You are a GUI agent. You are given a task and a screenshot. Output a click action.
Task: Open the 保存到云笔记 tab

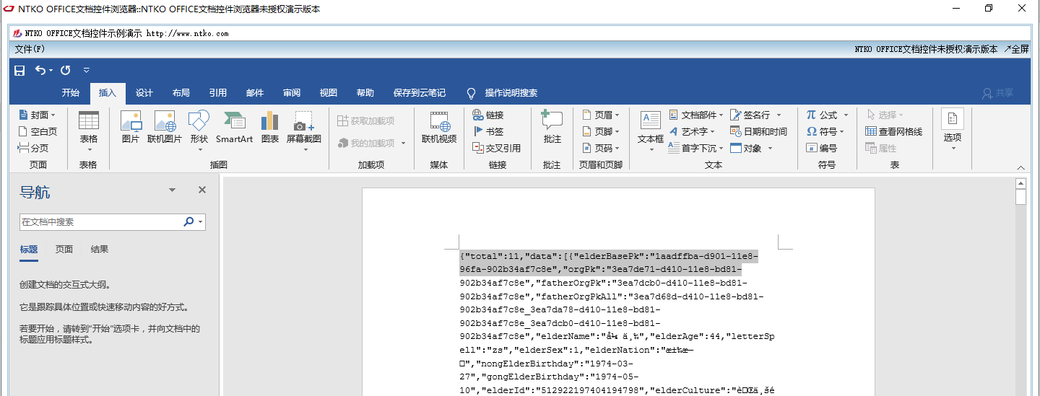(x=420, y=93)
